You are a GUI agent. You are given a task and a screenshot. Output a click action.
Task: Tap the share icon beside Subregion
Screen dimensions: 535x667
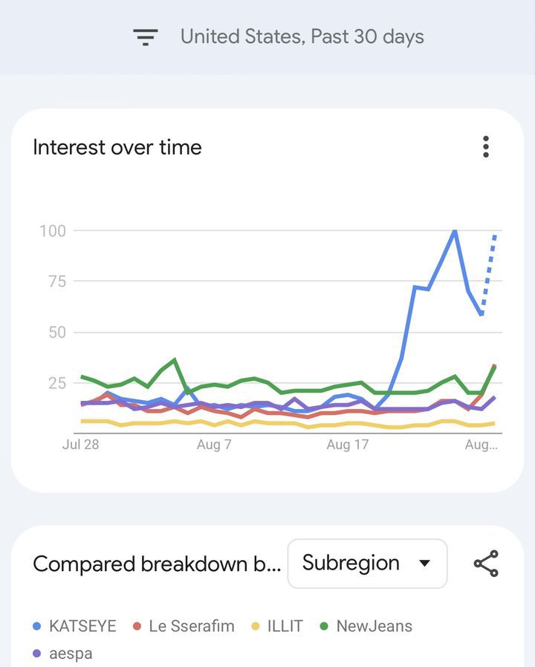(486, 564)
